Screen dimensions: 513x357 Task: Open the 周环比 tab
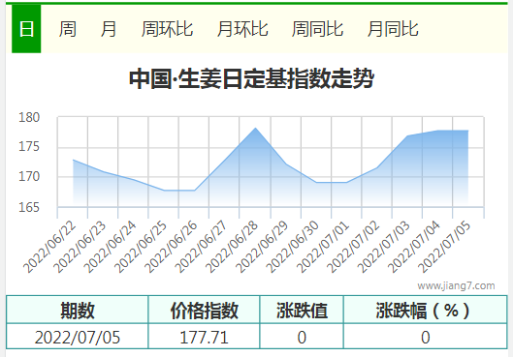point(167,29)
